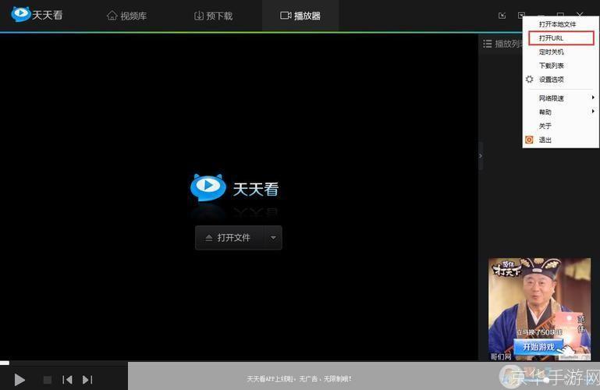Choose 退出 from the menu

545,140
